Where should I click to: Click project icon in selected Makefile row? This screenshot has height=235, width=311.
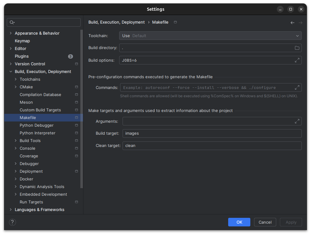(76, 117)
